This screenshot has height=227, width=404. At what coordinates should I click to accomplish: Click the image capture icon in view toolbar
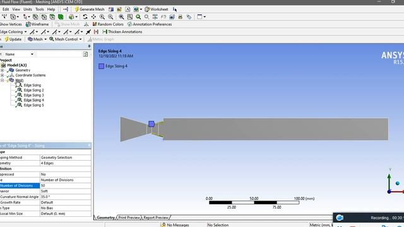coord(172,17)
